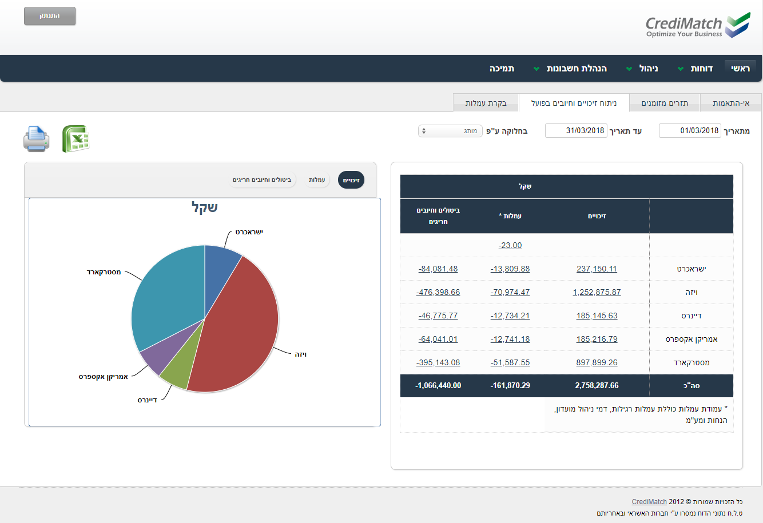Open ויזה cancellations link -476,398.66
763x523 pixels.
point(438,292)
